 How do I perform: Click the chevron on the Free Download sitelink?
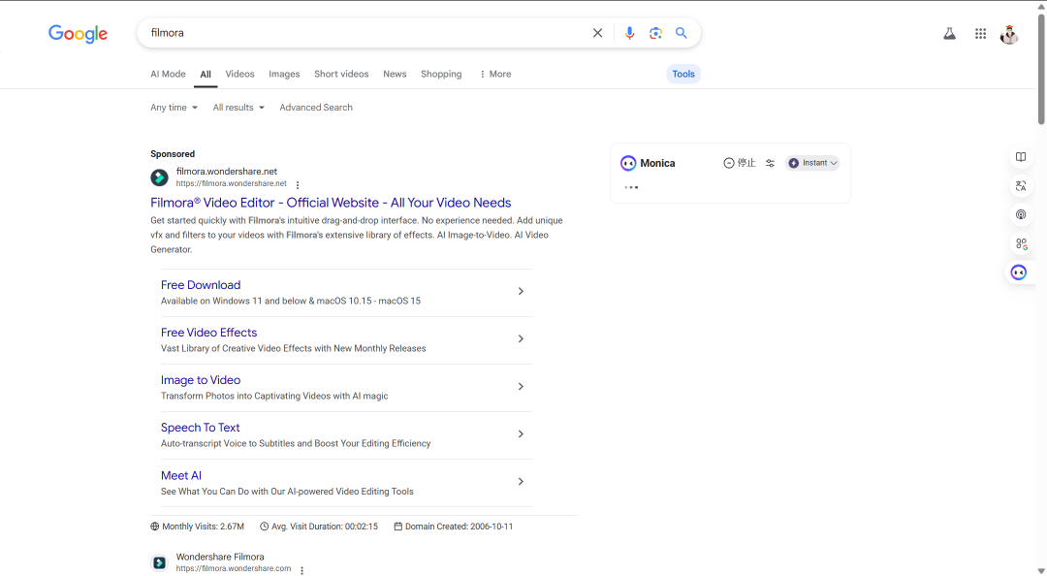pyautogui.click(x=521, y=291)
